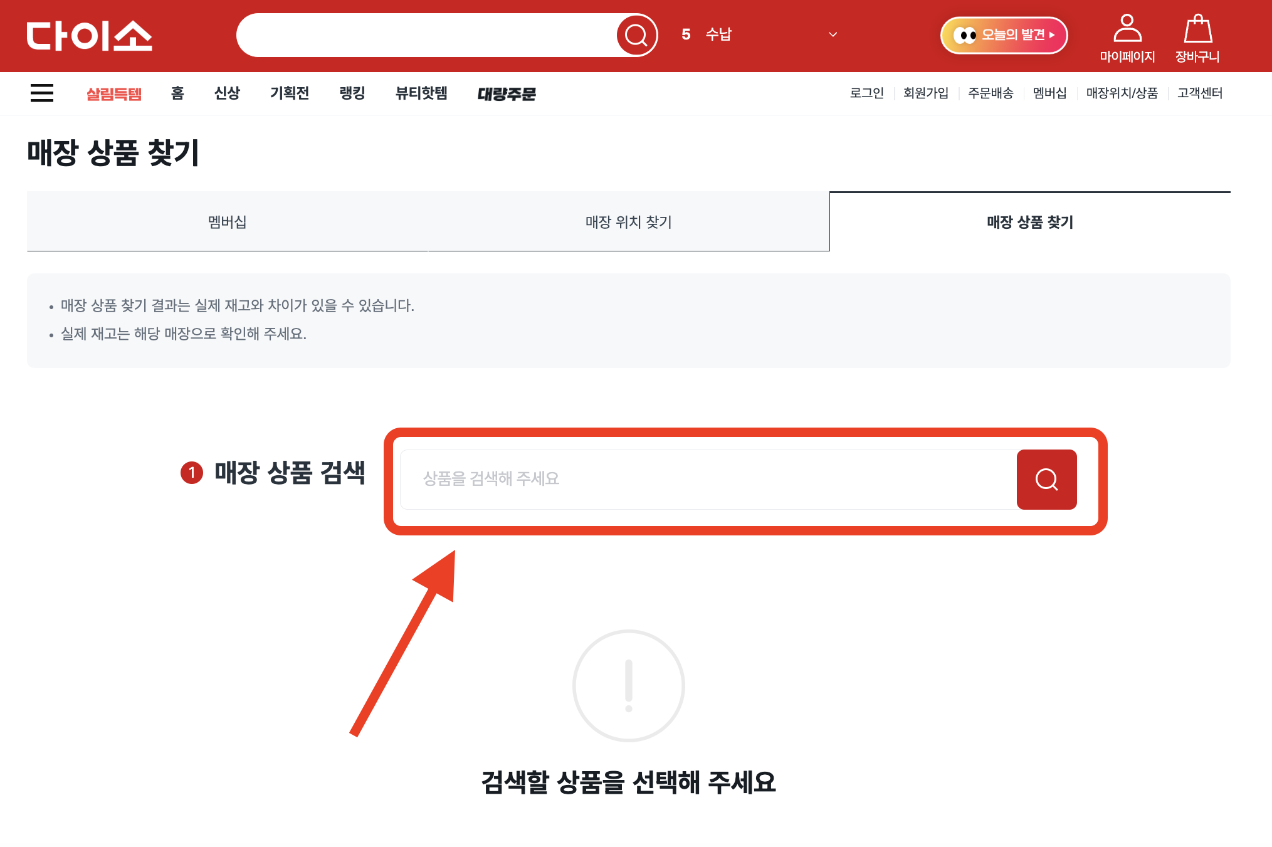Screen dimensions: 1272x847
Task: Go to 랭킹 page
Action: (x=351, y=93)
